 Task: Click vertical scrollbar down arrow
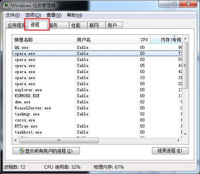[x=185, y=134]
